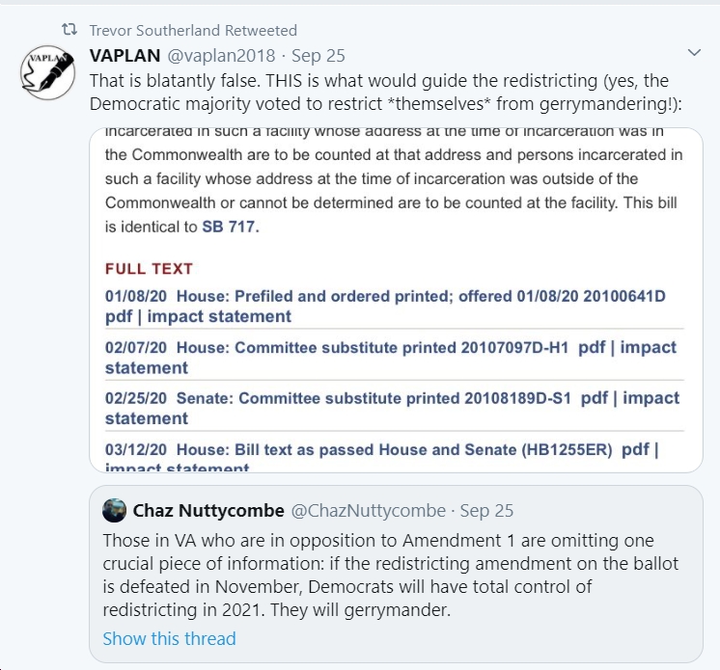Open the VAPLAN display name
Screen dimensions: 720x670
[125, 56]
